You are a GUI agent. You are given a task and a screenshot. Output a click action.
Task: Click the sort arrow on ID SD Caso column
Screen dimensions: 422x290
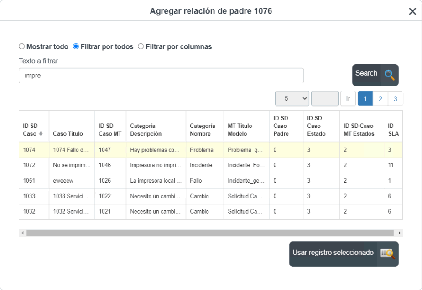pos(41,133)
